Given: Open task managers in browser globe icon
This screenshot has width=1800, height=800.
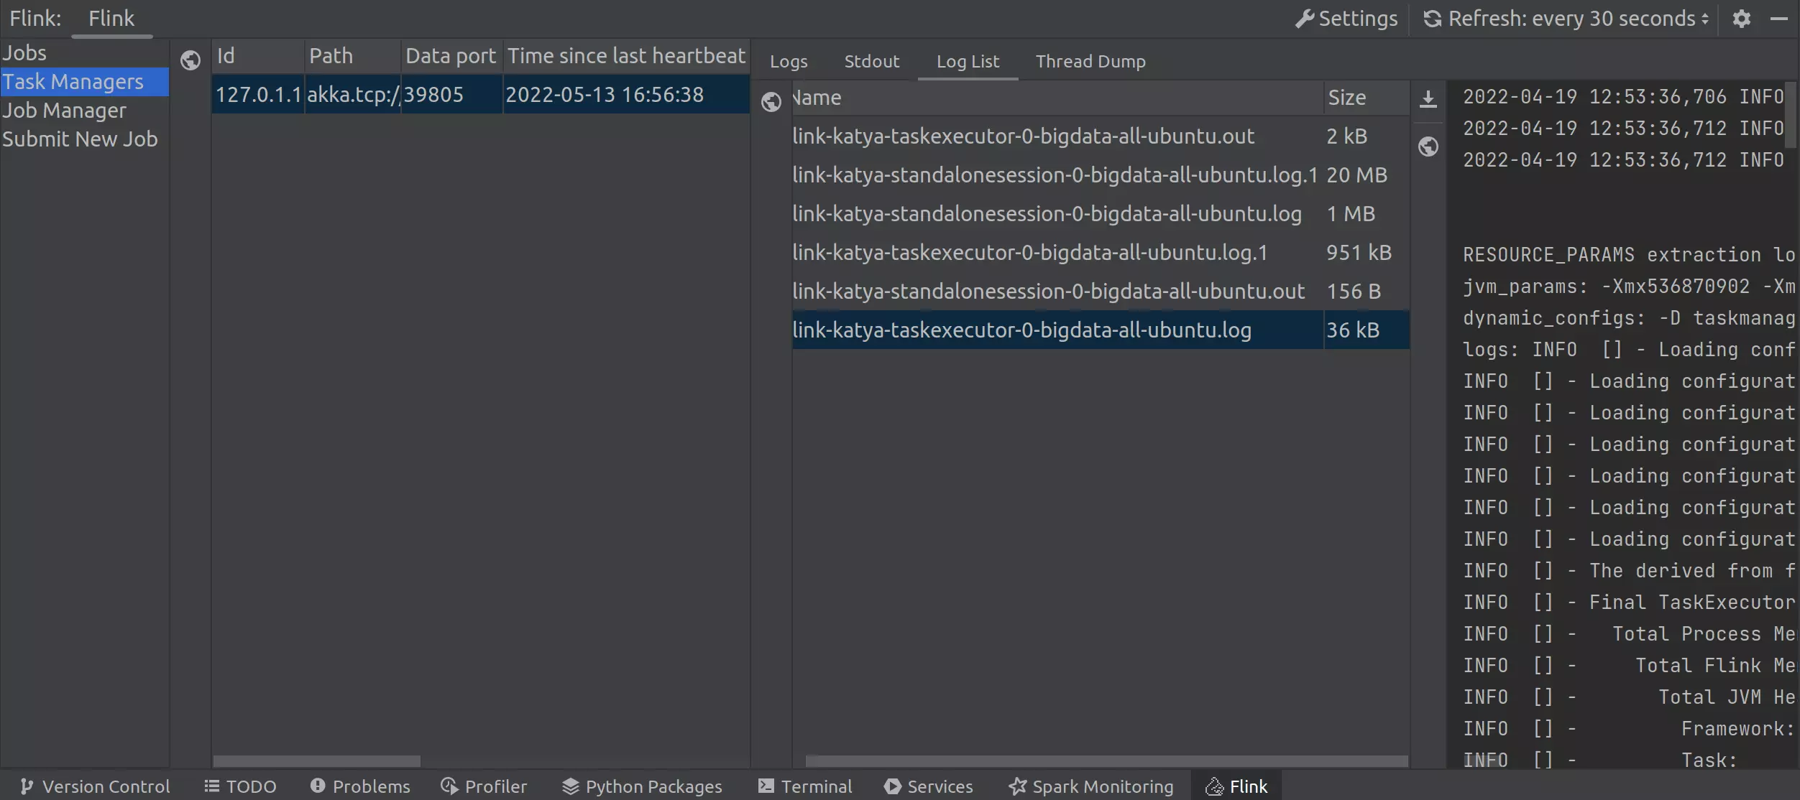Looking at the screenshot, I should 190,60.
